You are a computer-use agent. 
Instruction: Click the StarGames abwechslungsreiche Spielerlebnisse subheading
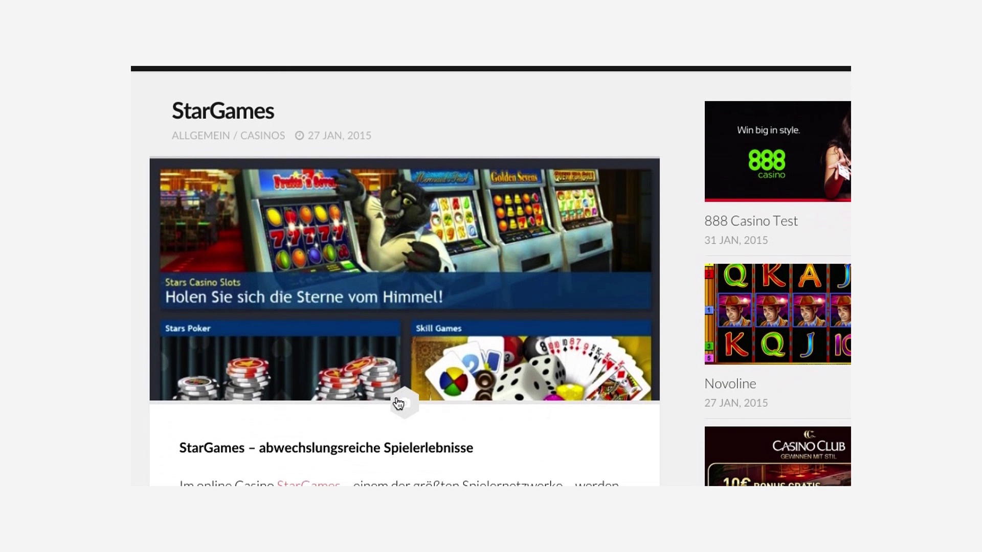[326, 448]
